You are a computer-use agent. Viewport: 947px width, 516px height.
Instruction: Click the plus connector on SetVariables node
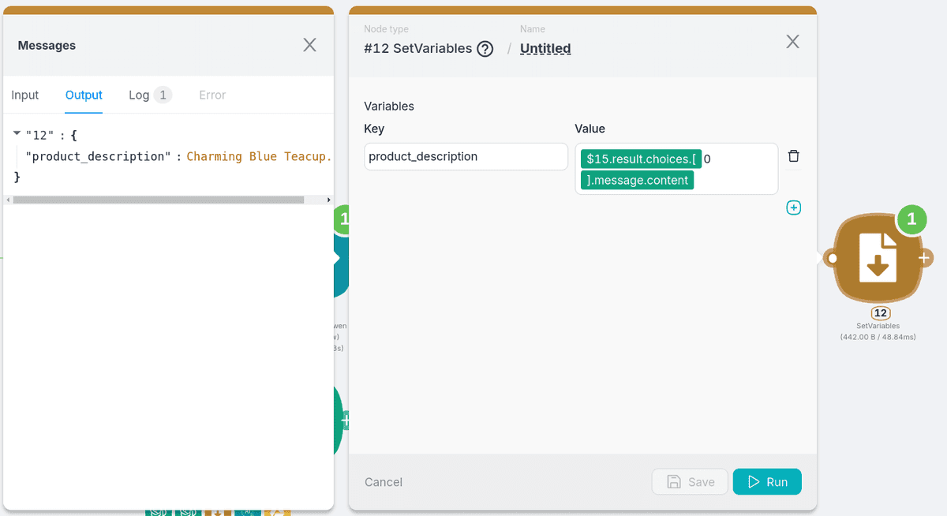(924, 258)
